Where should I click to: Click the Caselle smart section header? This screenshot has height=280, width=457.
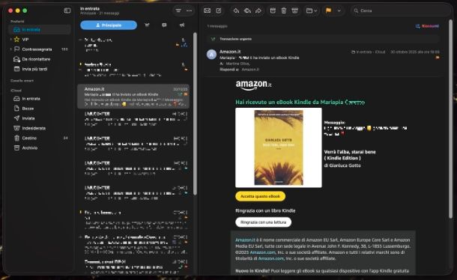pyautogui.click(x=22, y=81)
